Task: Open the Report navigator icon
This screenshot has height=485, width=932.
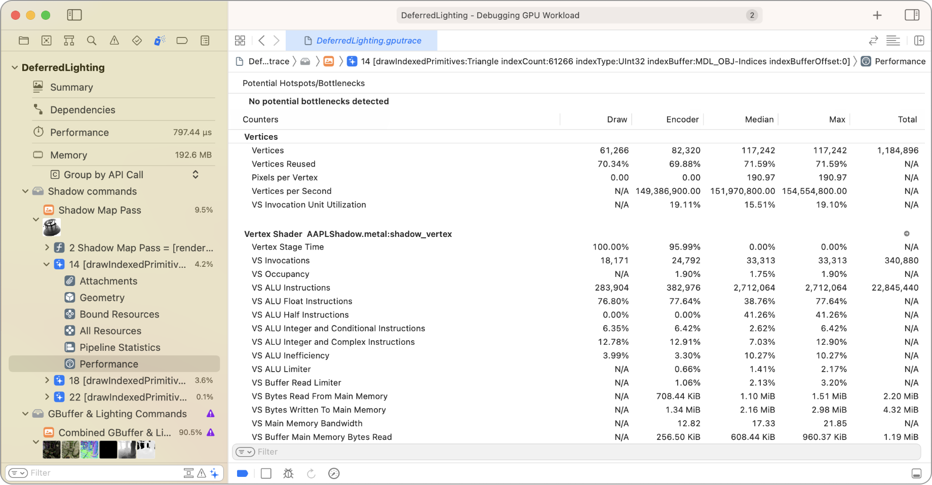Action: (x=205, y=41)
